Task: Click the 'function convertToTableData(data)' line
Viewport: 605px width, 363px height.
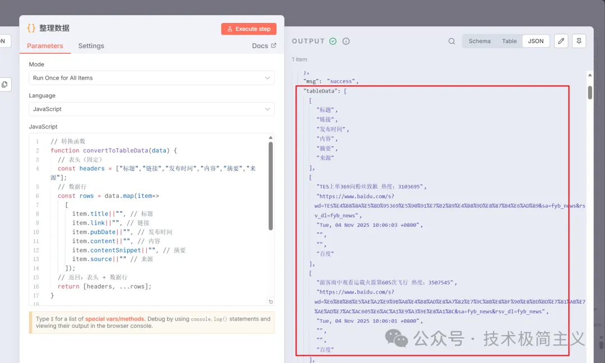Action: click(114, 151)
